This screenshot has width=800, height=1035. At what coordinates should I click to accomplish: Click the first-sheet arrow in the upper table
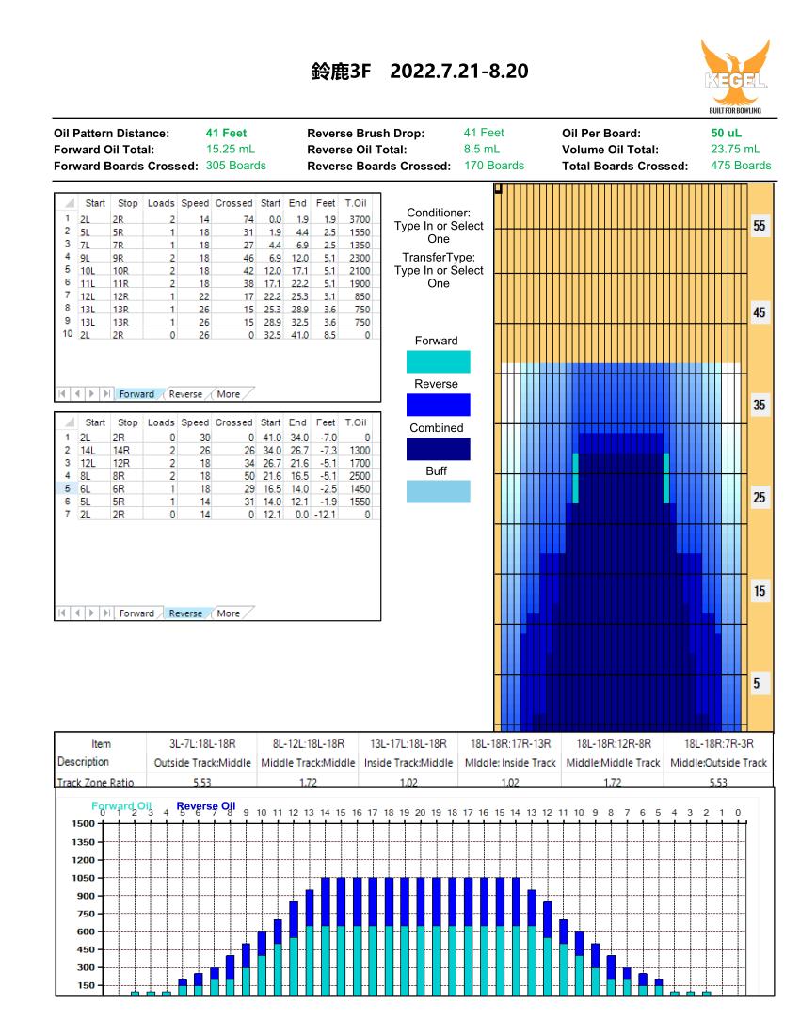click(62, 394)
